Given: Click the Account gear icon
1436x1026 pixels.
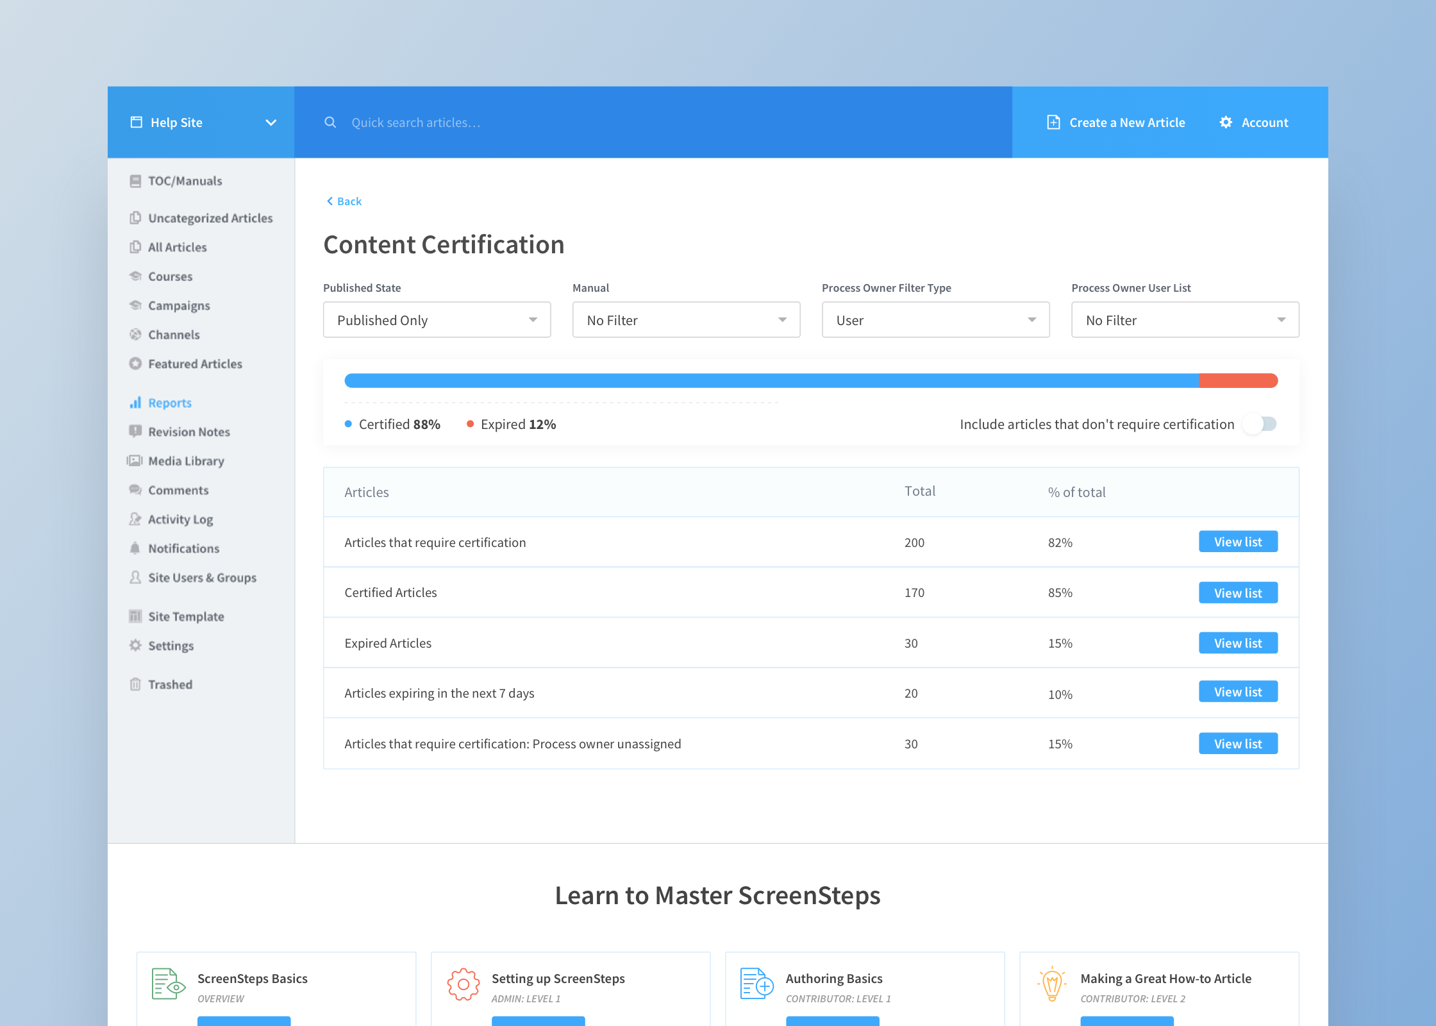Looking at the screenshot, I should [1226, 122].
